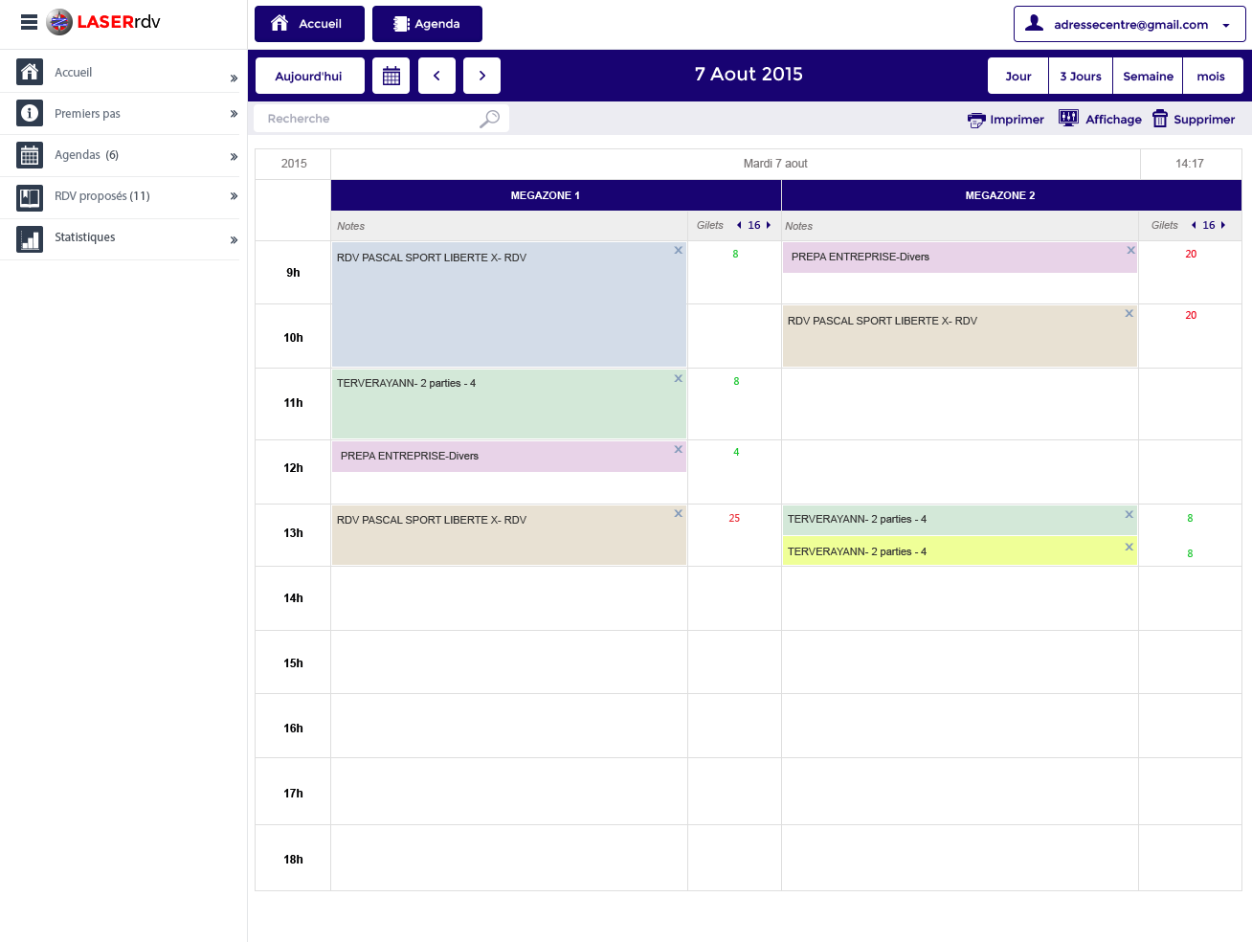Open the calendar date picker icon
Viewport: 1252px width, 942px height.
(391, 76)
